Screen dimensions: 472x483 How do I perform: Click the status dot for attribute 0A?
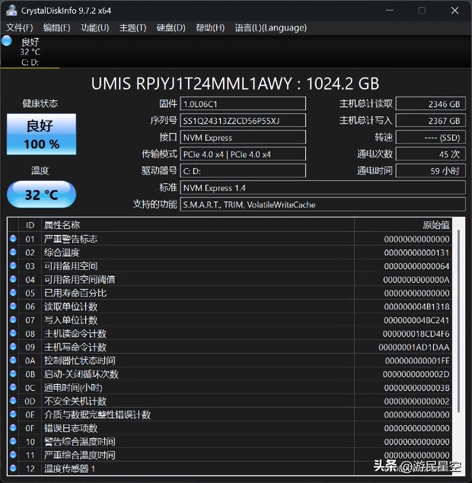(x=13, y=360)
